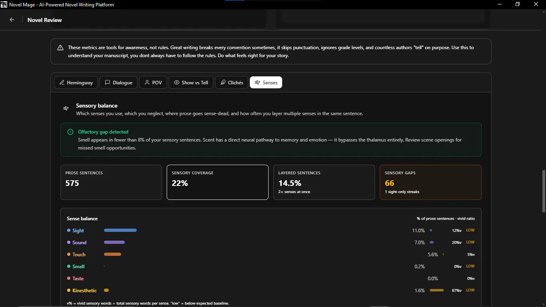Click the Touch sense label

tap(79, 255)
